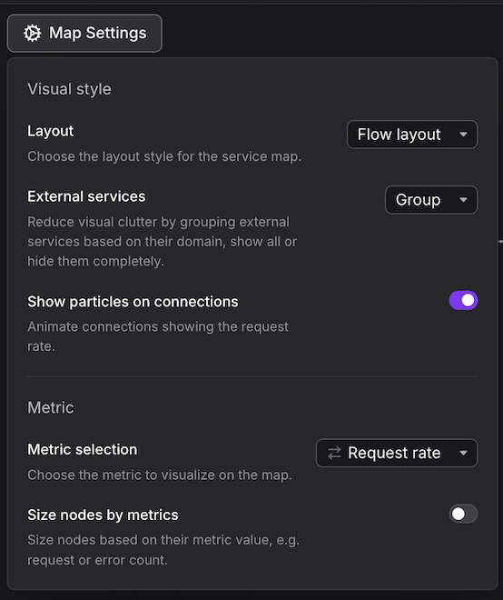Viewport: 503px width, 600px height.
Task: Click the Metric selection label
Action: pos(83,450)
